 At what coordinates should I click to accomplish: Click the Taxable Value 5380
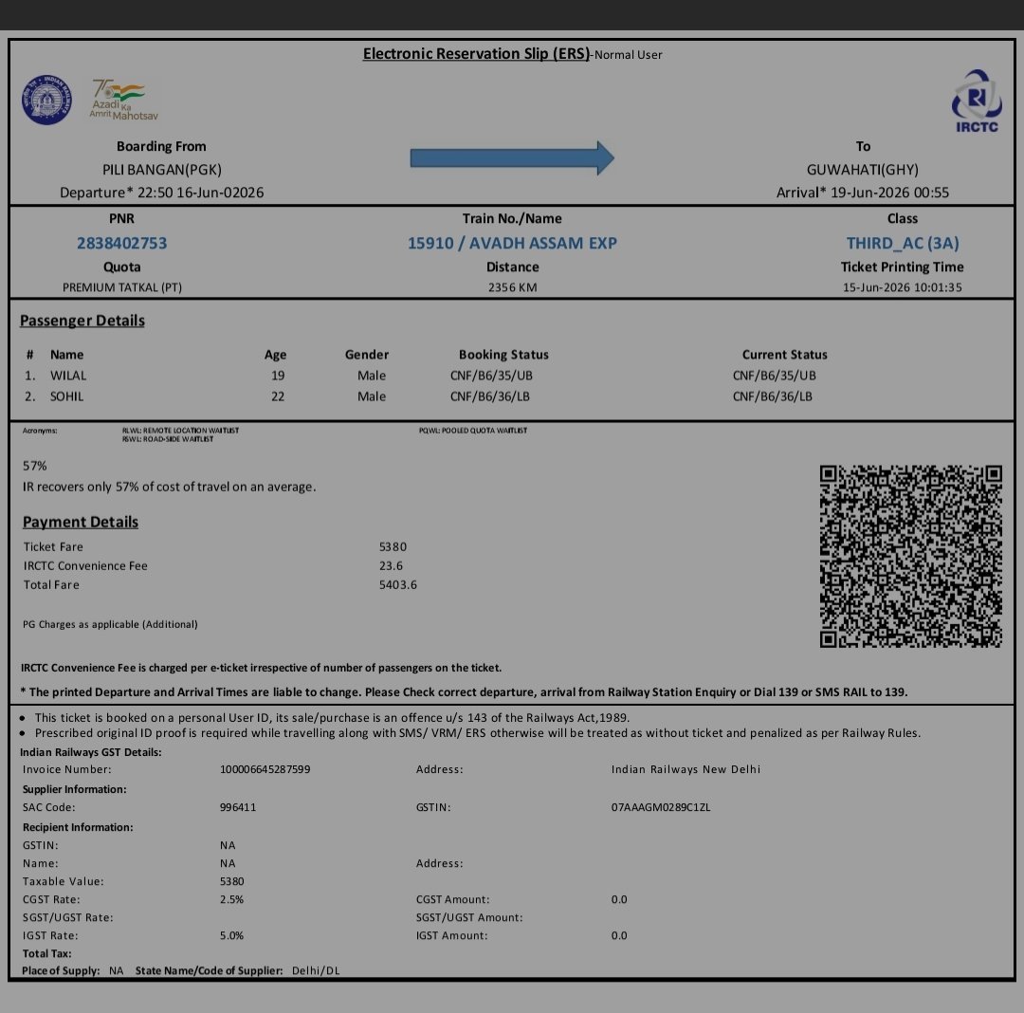point(232,881)
